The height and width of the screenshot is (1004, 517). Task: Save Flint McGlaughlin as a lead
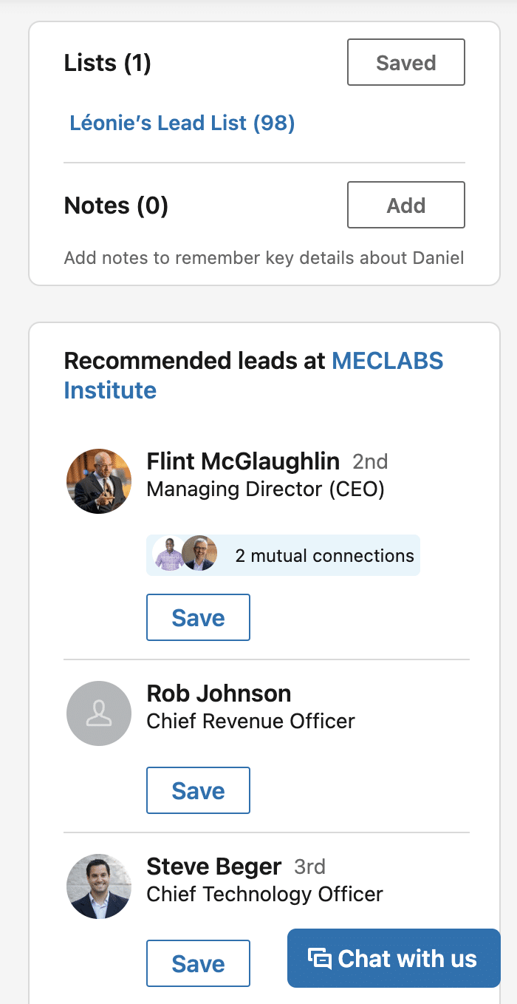[198, 617]
